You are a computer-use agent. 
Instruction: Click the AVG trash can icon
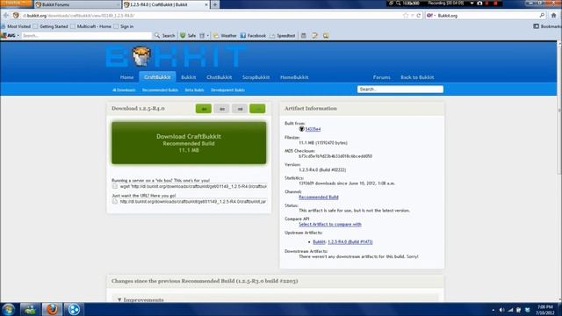[202, 35]
